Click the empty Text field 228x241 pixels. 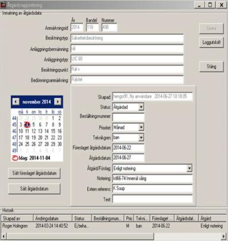point(152,199)
